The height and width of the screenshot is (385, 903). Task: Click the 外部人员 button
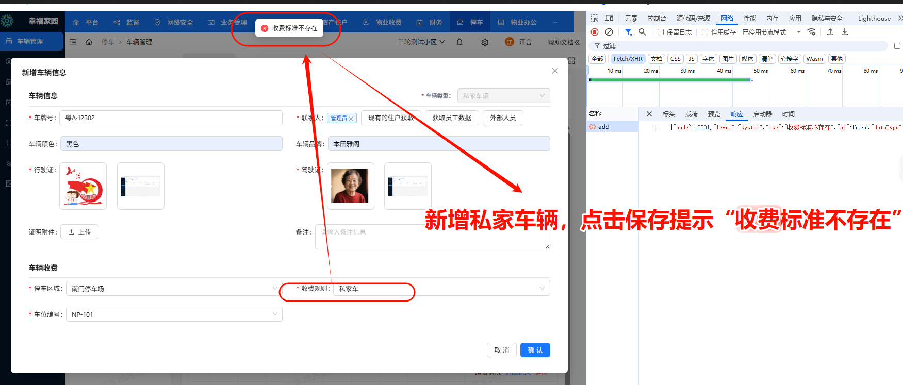click(503, 118)
